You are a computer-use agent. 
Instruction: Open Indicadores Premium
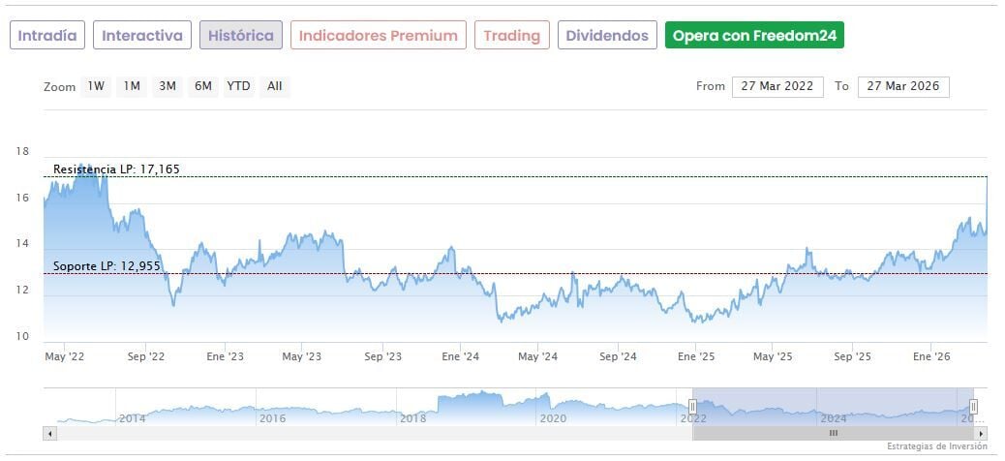click(378, 36)
